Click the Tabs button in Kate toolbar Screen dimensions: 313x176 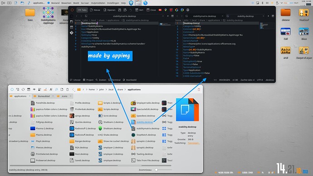82,10
